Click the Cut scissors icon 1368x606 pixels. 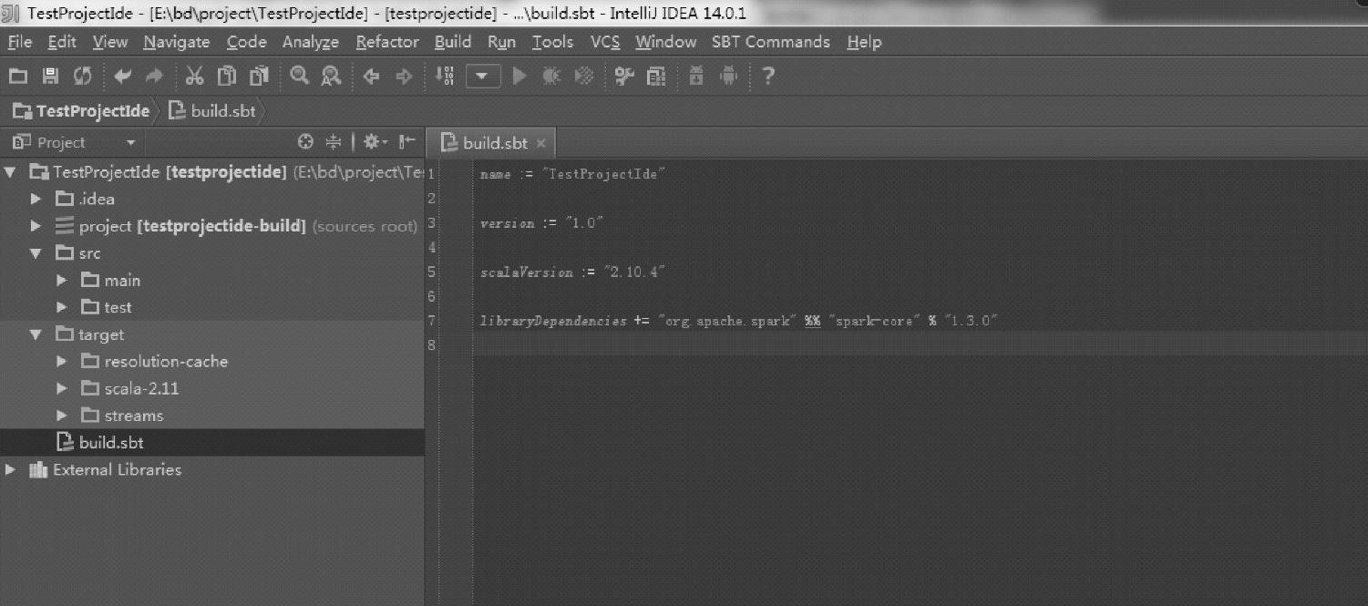[194, 77]
